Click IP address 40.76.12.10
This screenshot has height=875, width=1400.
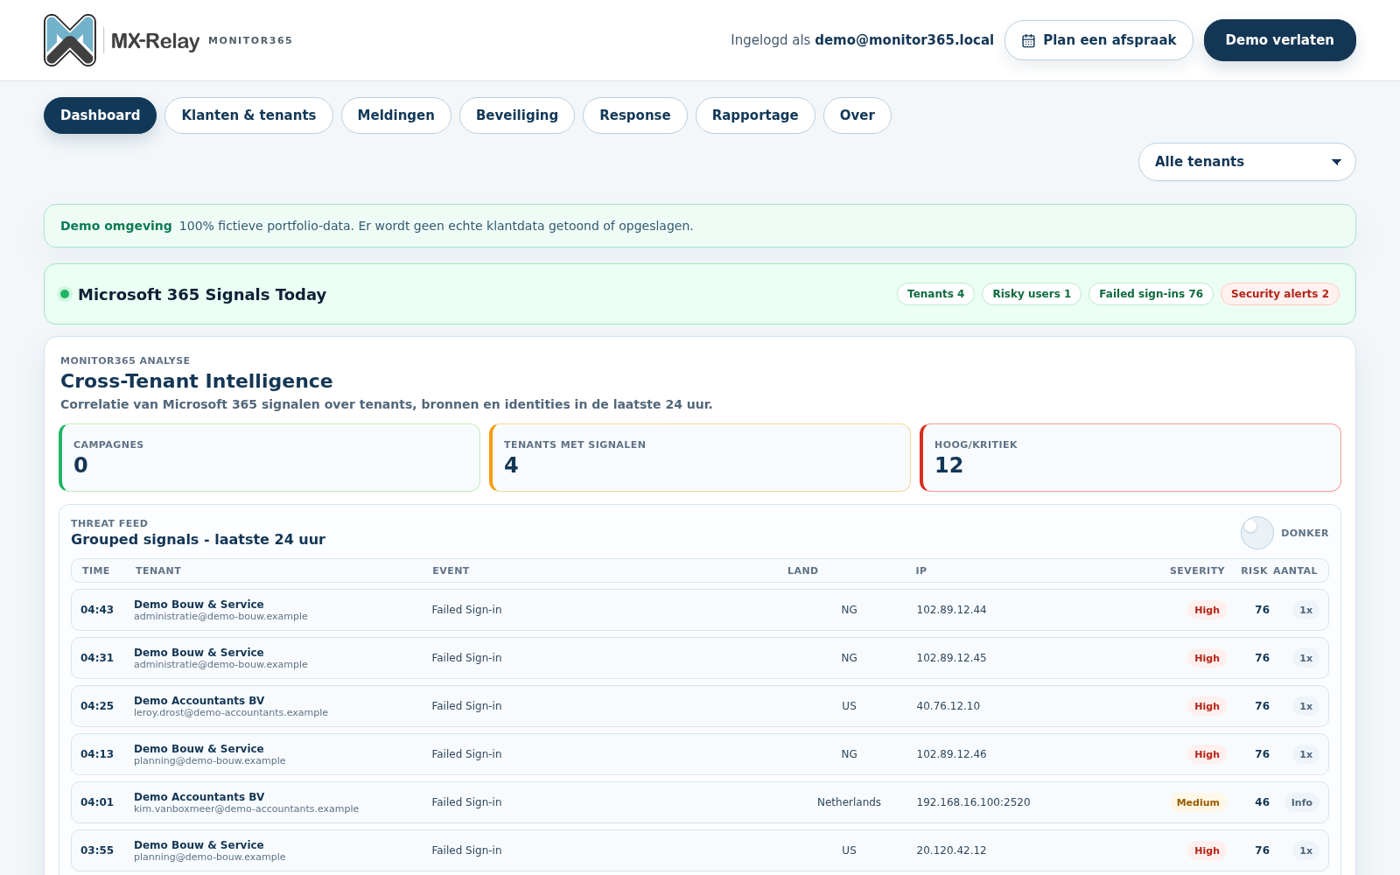pos(948,706)
